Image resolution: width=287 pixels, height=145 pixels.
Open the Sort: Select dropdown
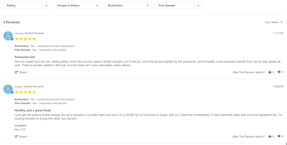[274, 22]
